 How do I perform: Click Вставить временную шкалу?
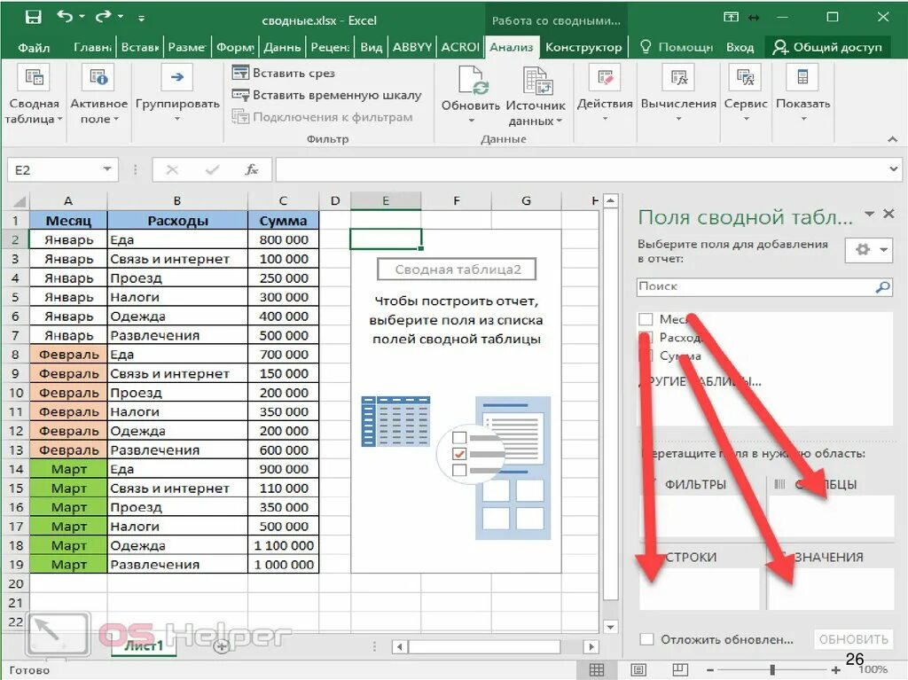[326, 95]
